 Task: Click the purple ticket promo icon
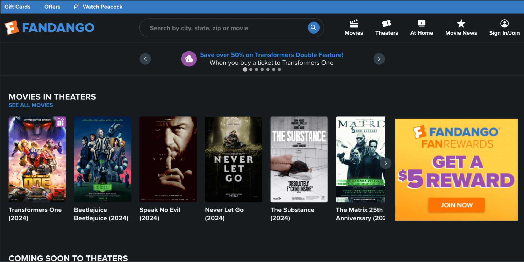[x=189, y=59]
